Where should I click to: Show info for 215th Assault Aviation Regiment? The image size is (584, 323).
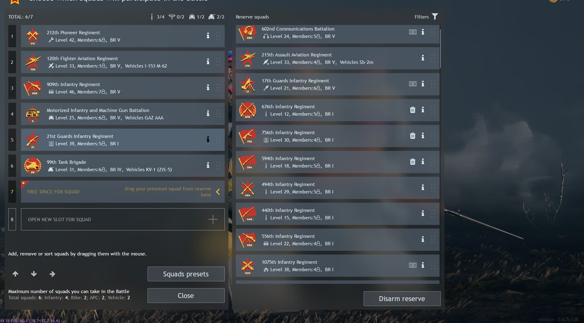[x=423, y=58]
